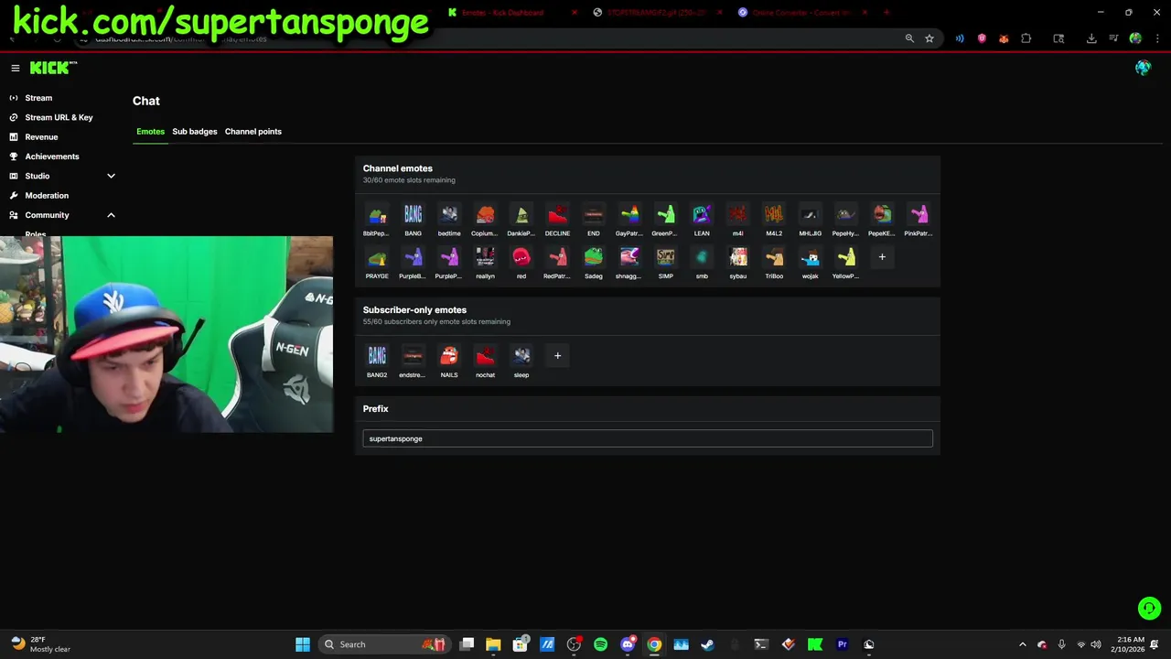The width and height of the screenshot is (1171, 659).
Task: Add a new subscriber-only emote
Action: click(x=557, y=356)
